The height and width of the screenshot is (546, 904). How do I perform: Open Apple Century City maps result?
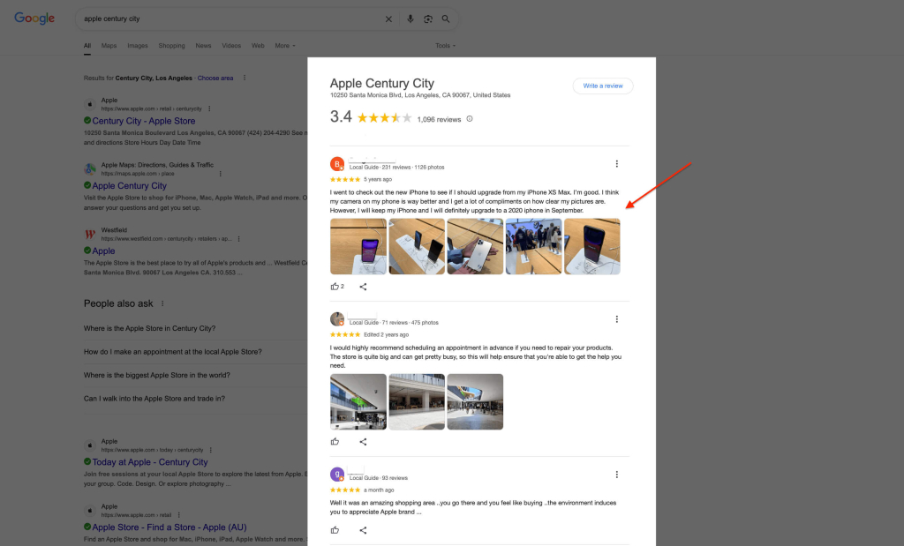[129, 185]
